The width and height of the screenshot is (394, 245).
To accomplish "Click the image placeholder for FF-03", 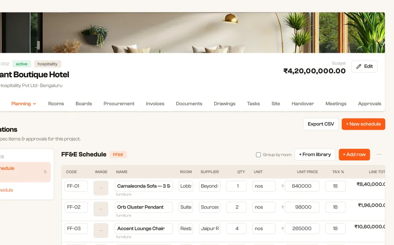I will [101, 230].
